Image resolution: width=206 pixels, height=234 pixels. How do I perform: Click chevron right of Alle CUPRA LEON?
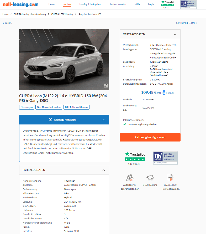pos(197,23)
